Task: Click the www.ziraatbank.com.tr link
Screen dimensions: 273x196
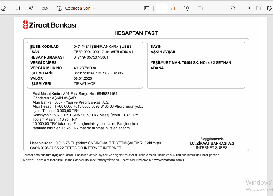Action: (x=169, y=160)
